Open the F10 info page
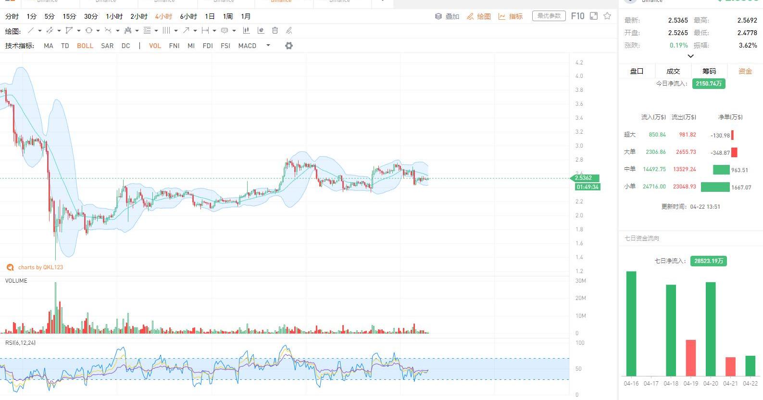 tap(577, 16)
